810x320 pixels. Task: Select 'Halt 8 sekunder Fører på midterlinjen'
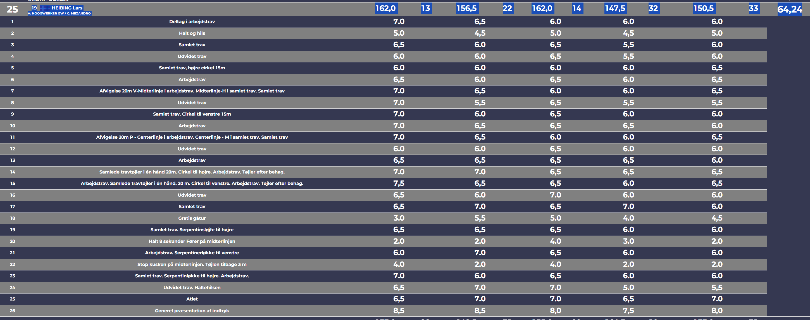point(192,241)
